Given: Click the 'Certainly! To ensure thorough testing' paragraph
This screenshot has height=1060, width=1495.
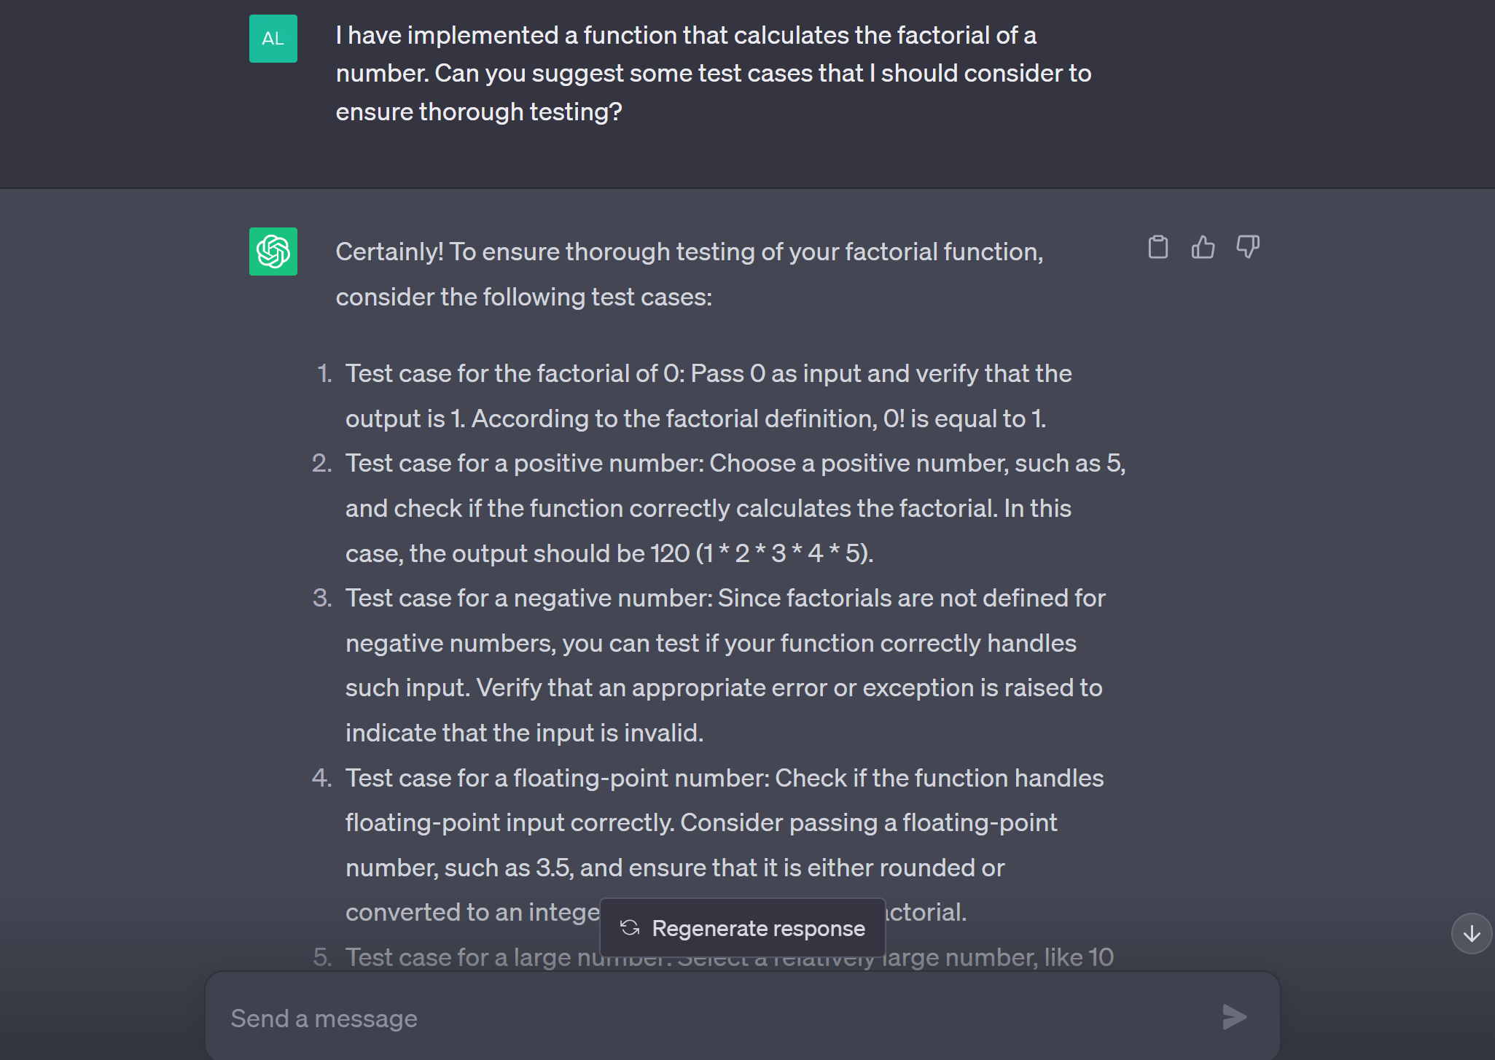Looking at the screenshot, I should click(x=690, y=274).
